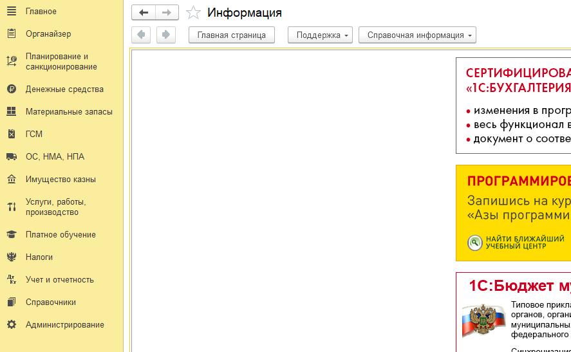Open the red 1С:БУХГАЛТЕРИЯ certification banner heading
This screenshot has width=571, height=352.
[x=519, y=80]
